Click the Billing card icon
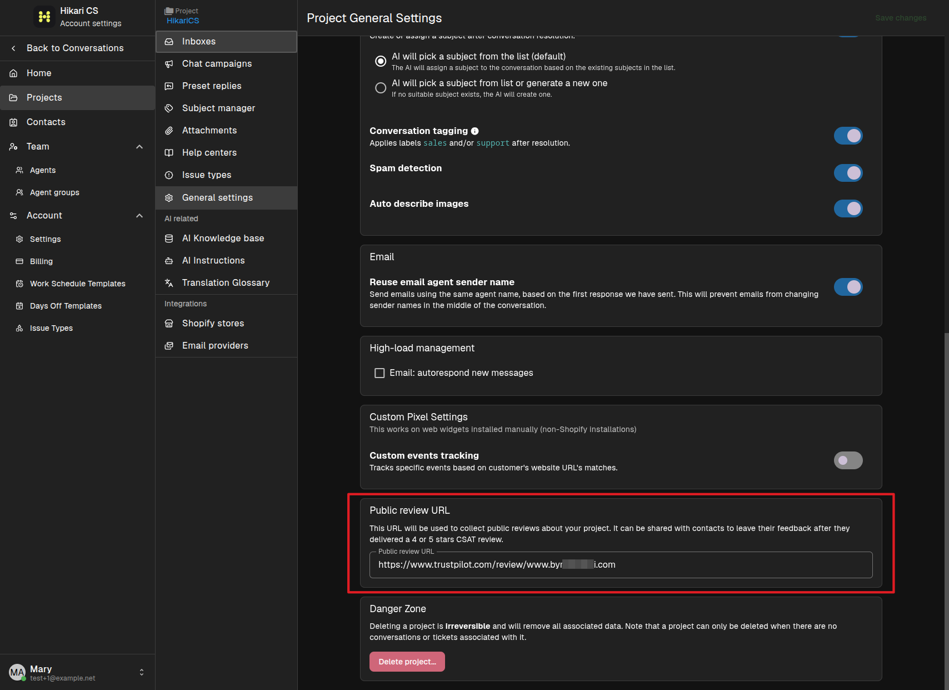 (19, 261)
